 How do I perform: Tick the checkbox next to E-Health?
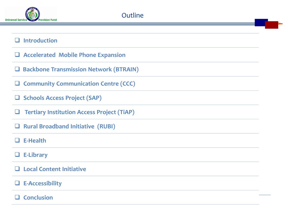(x=17, y=140)
